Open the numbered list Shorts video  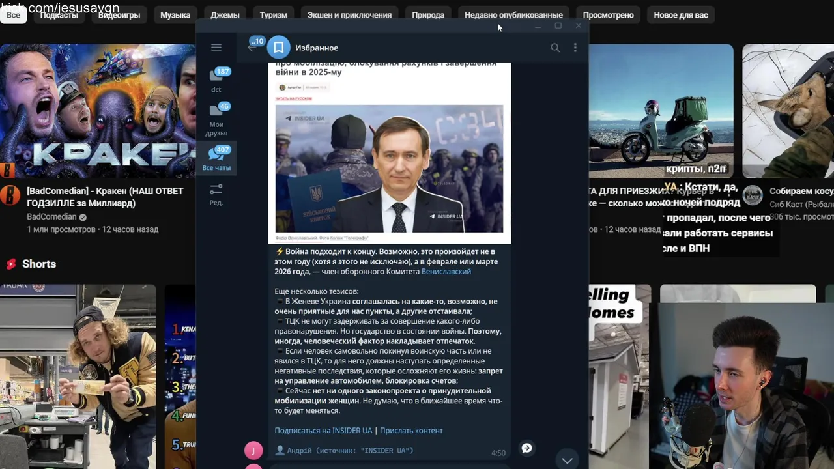(x=180, y=377)
